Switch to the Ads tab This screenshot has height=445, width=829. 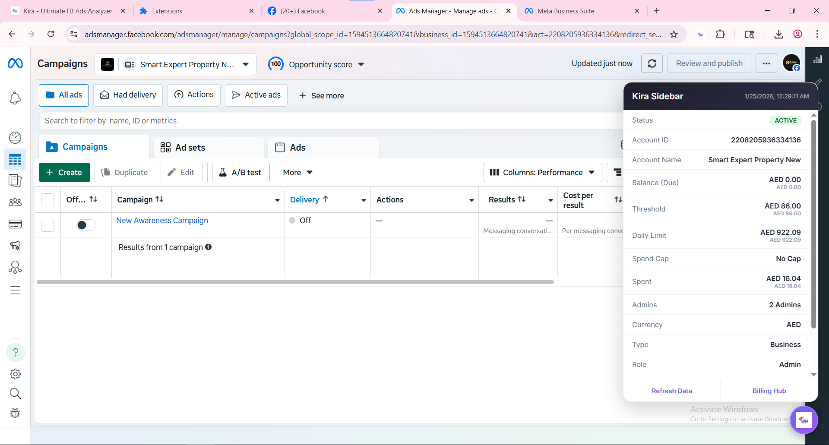tap(323, 148)
